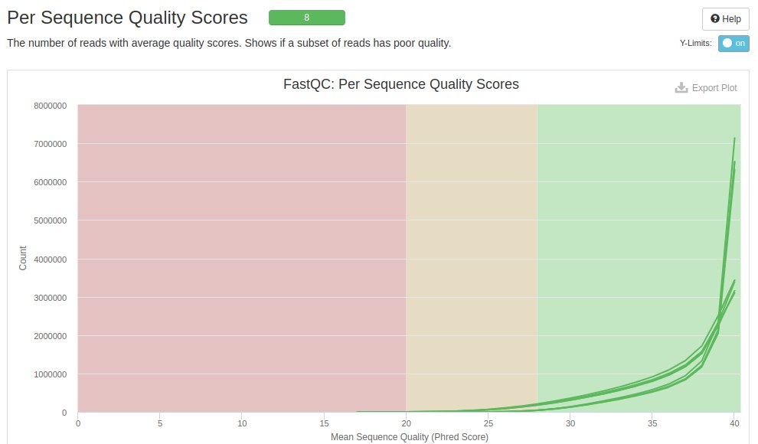758x444 pixels.
Task: Click the description text under the heading
Action: pos(228,43)
